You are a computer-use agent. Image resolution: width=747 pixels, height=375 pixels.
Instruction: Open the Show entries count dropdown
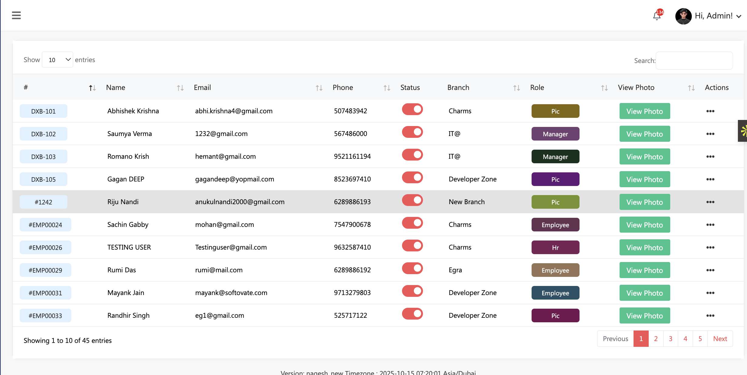(x=58, y=60)
